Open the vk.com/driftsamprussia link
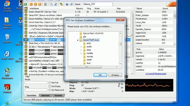190x106 pixels. 156,74
